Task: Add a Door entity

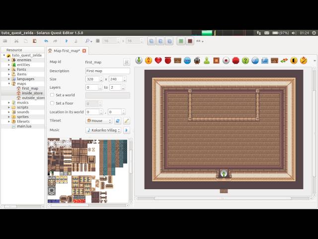Action: [x=294, y=60]
